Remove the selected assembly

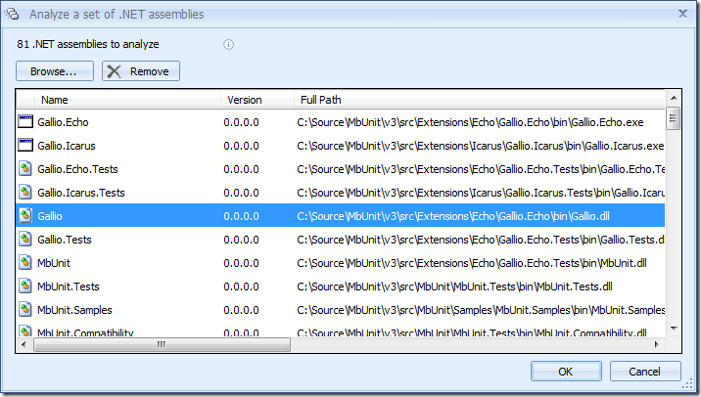141,71
